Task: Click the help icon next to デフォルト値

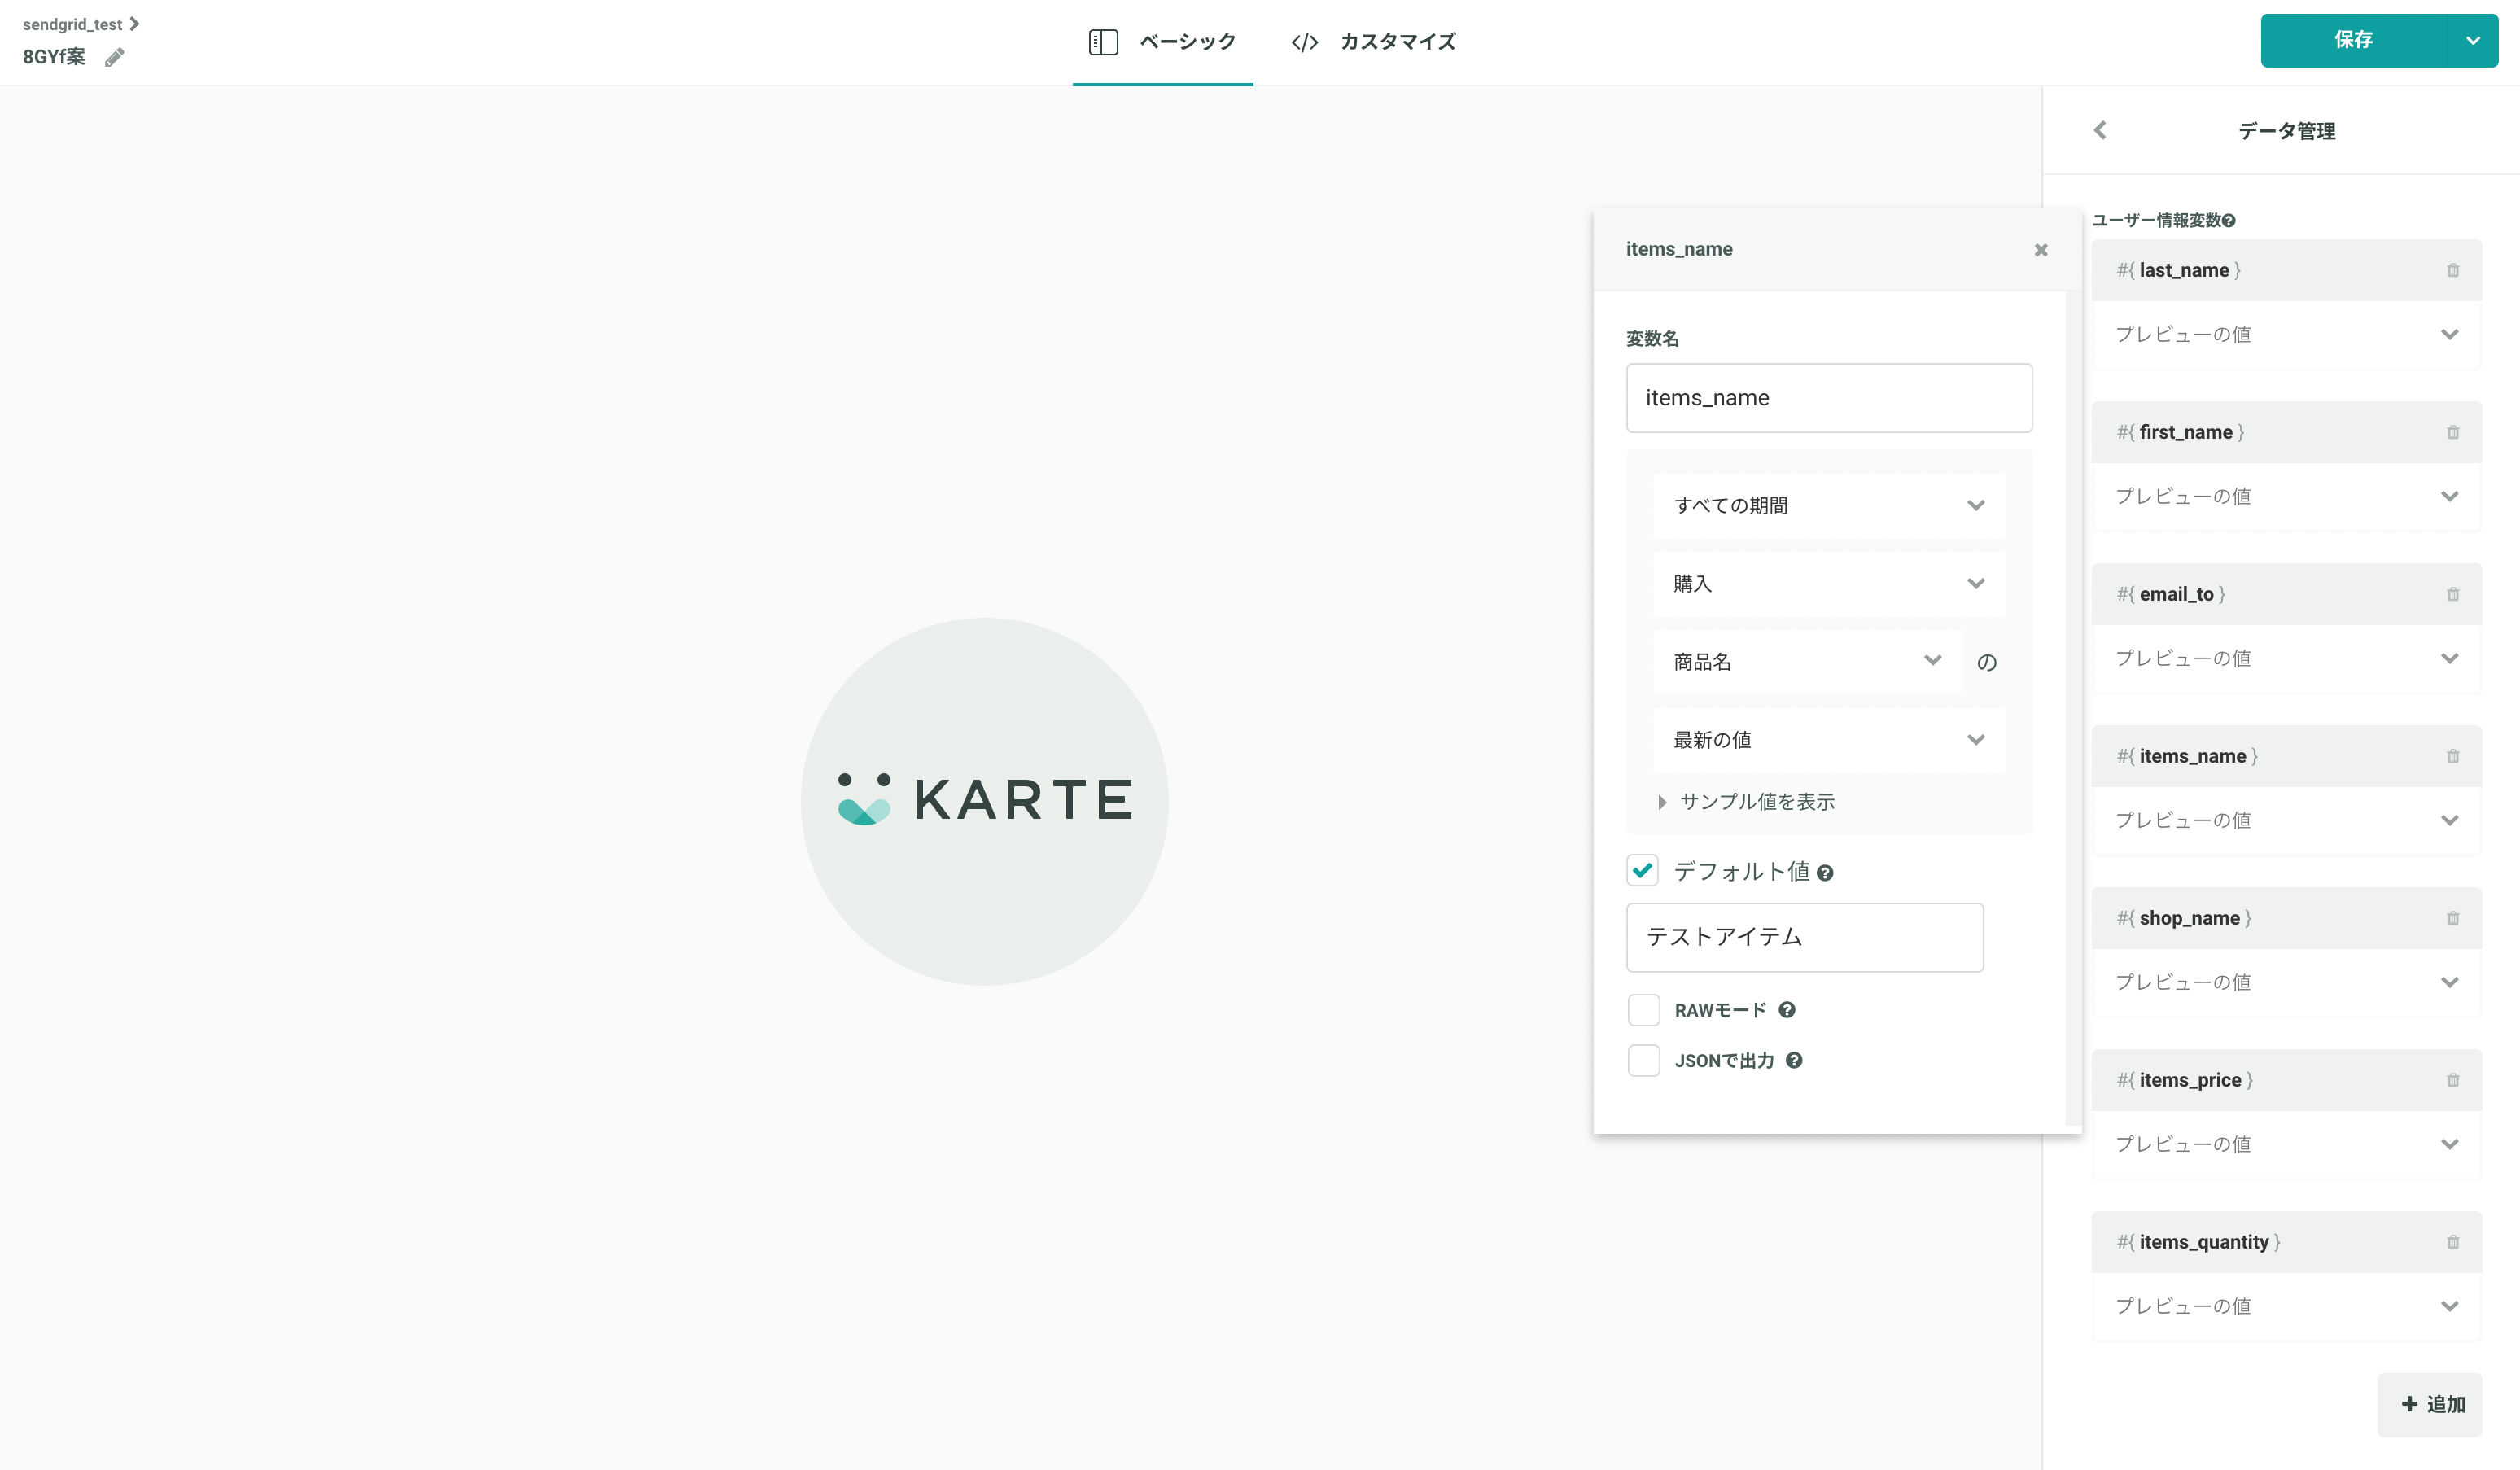Action: 1825,873
